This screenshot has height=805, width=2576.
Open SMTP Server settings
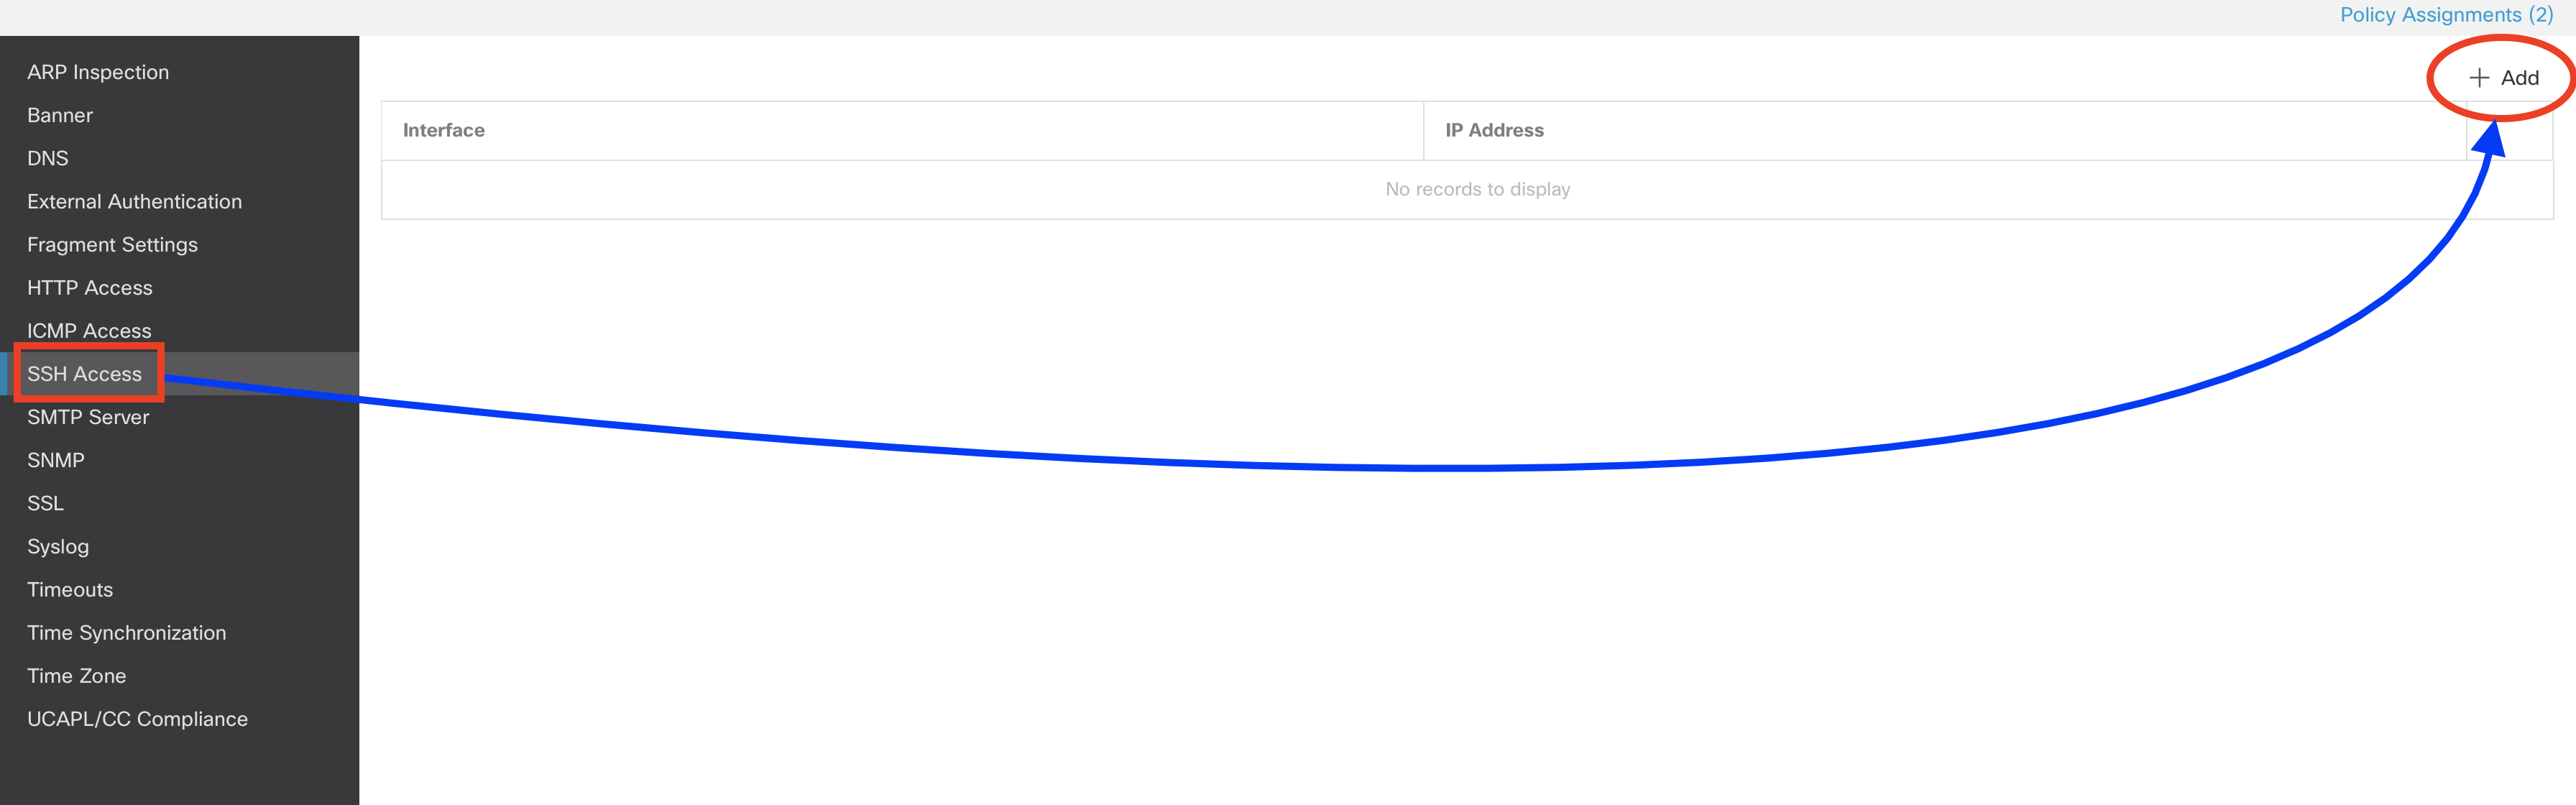88,416
